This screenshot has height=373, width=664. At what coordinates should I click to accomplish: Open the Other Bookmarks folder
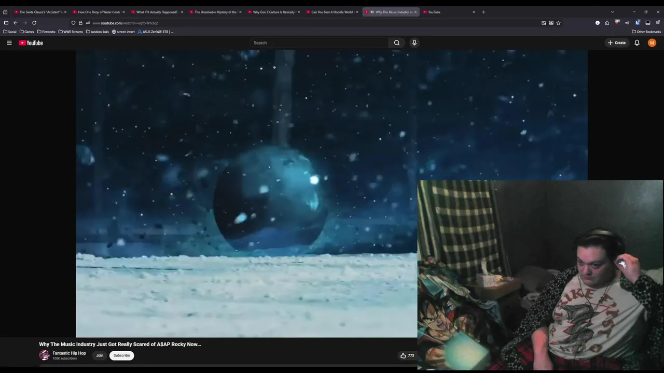[646, 32]
